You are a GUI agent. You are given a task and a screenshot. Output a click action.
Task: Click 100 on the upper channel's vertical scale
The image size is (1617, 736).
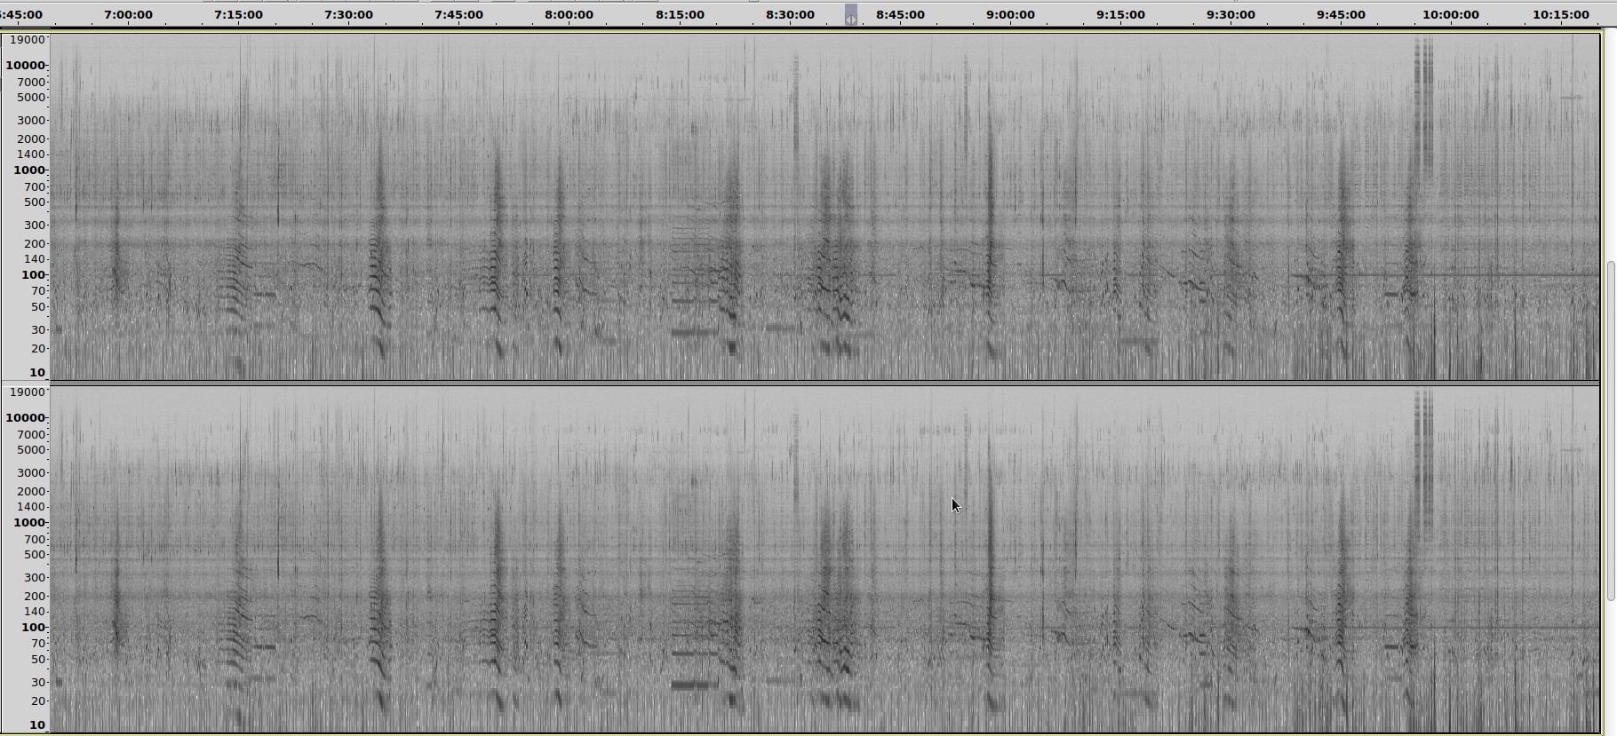(33, 274)
